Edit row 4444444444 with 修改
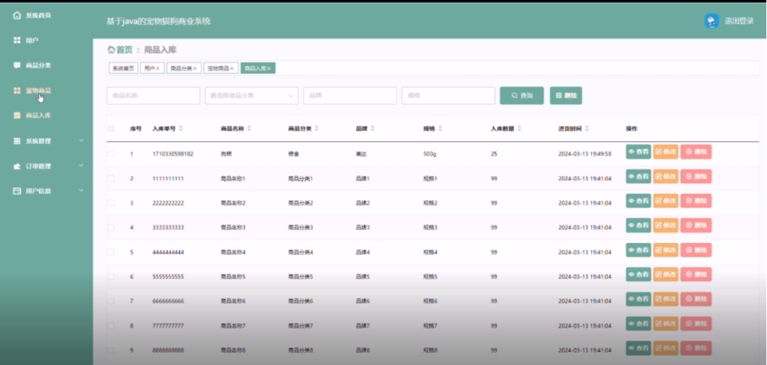Viewport: 767px width, 365px height. pos(666,250)
